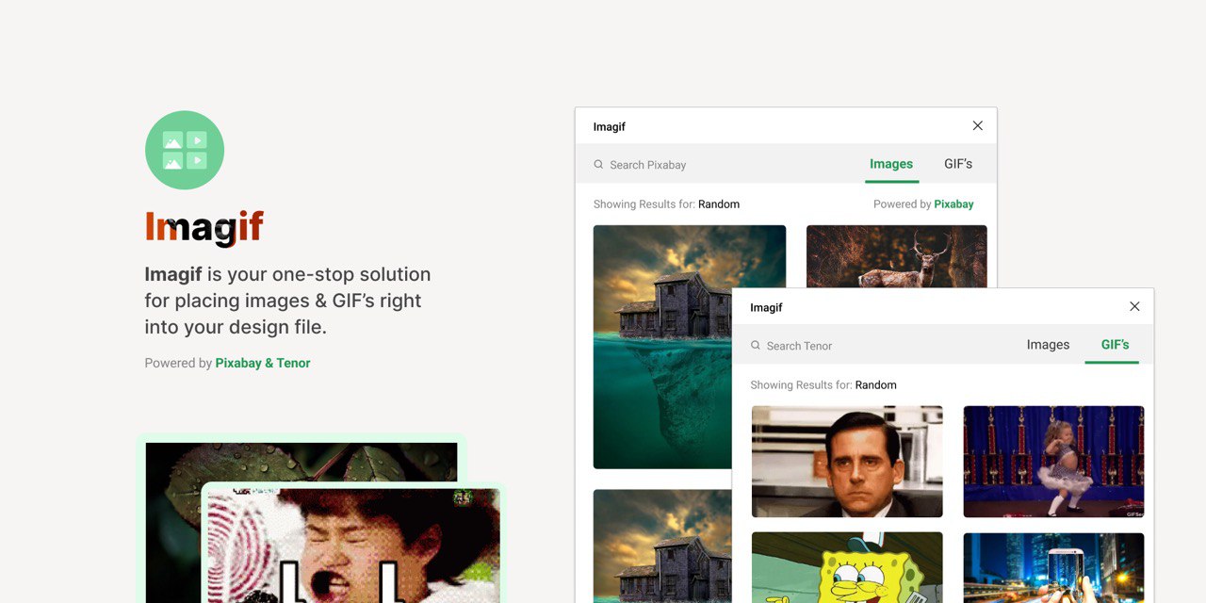Choose the man in suit GIF

click(x=847, y=462)
